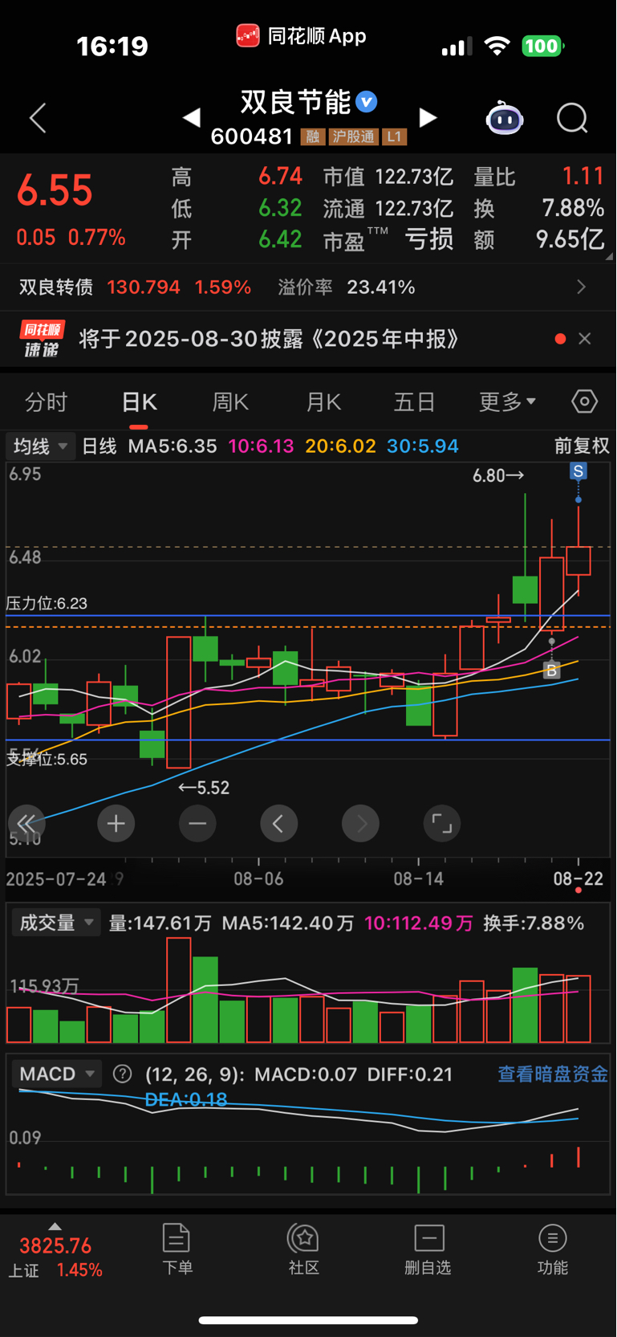Return to 同花顺 App via status pill

coord(302,36)
